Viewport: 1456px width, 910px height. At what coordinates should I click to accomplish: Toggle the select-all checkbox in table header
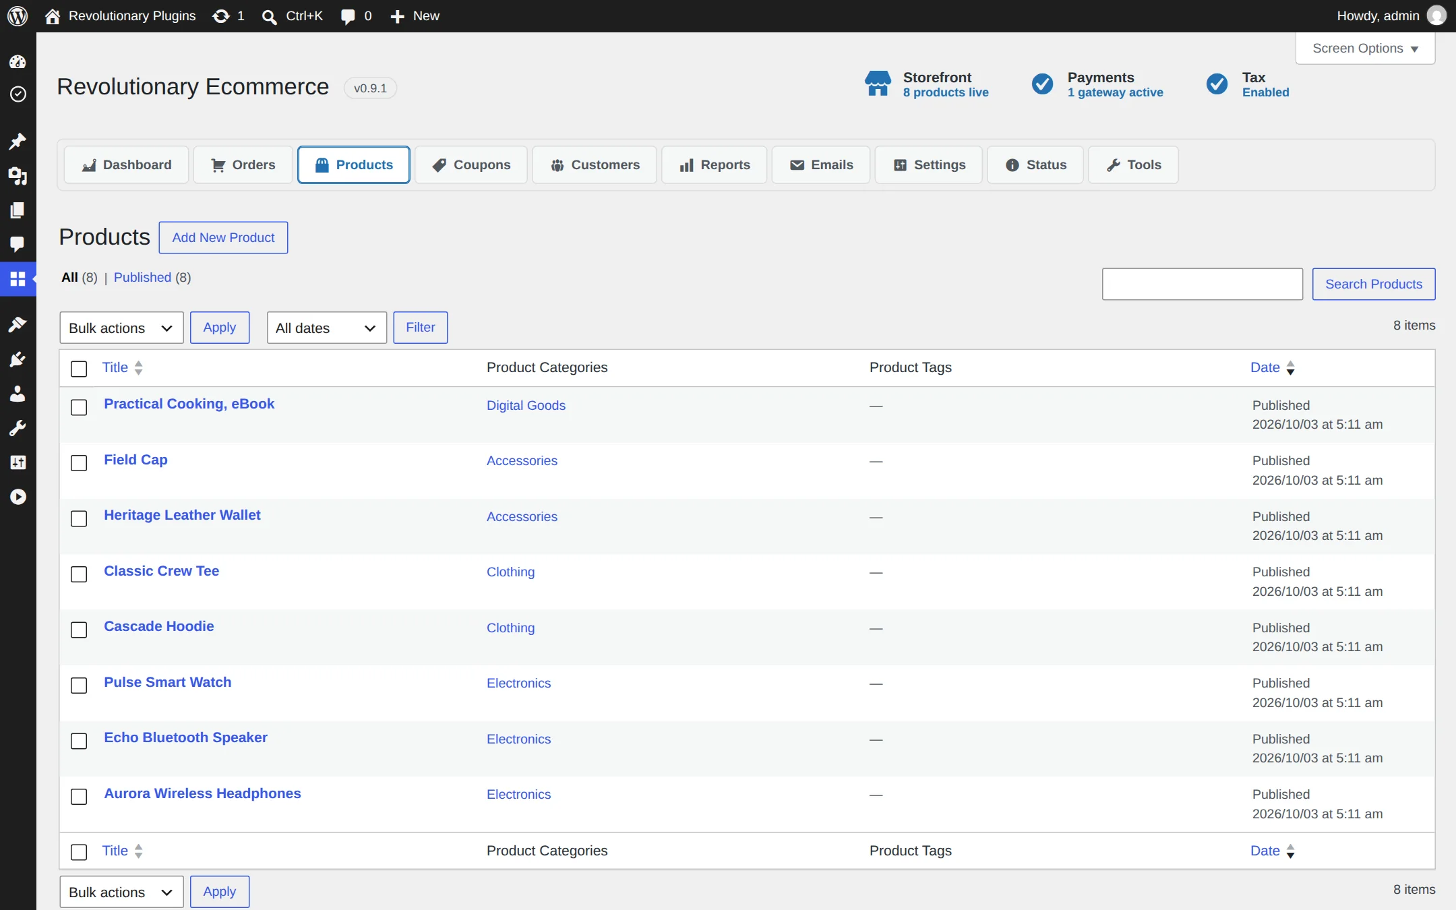tap(79, 369)
